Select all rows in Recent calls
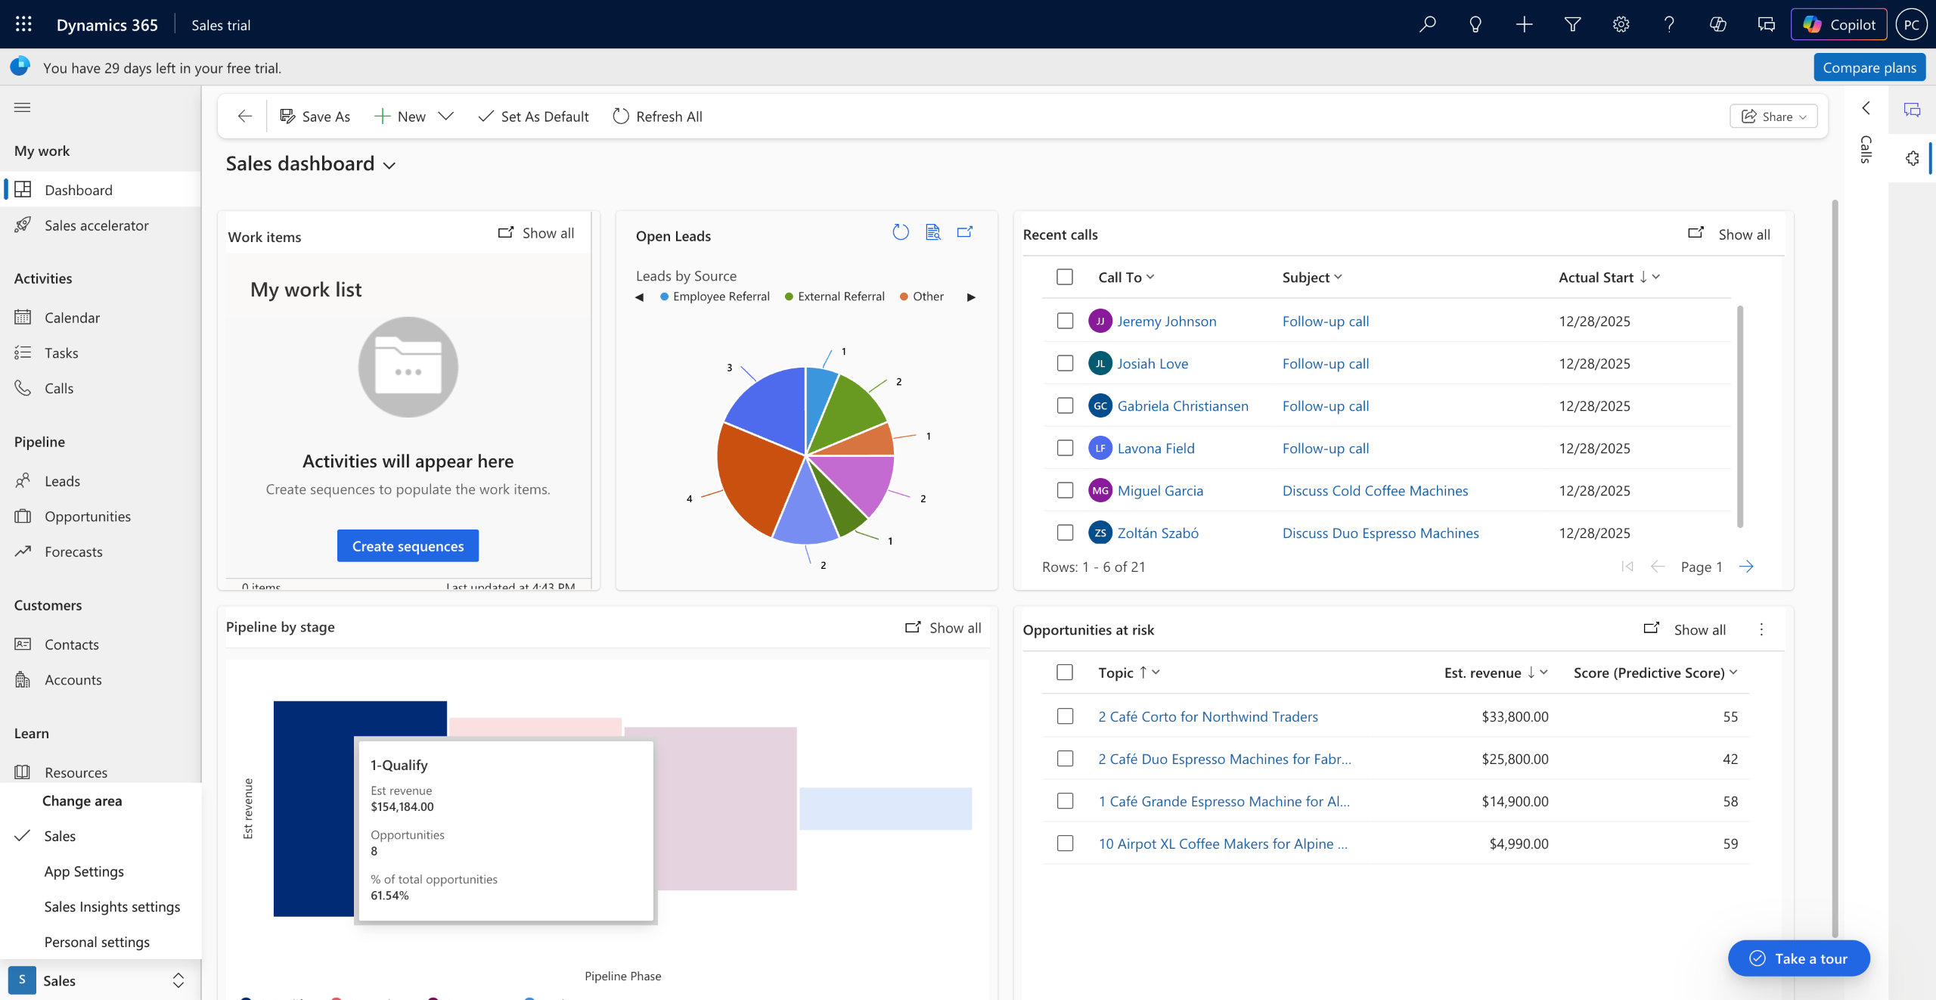The height and width of the screenshot is (1000, 1936). coord(1065,277)
